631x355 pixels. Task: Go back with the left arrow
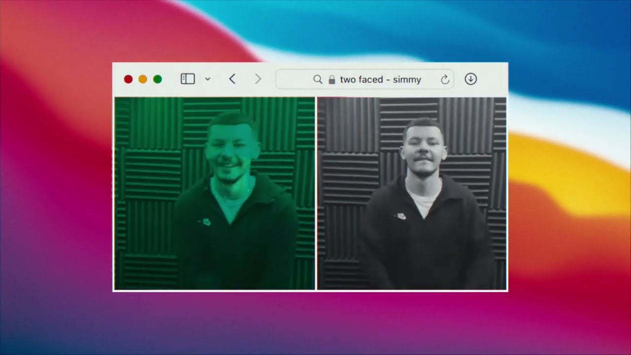click(233, 79)
